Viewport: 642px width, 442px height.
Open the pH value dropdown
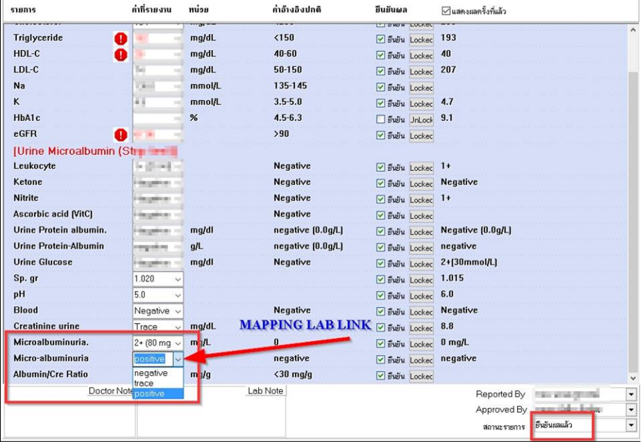pyautogui.click(x=178, y=295)
